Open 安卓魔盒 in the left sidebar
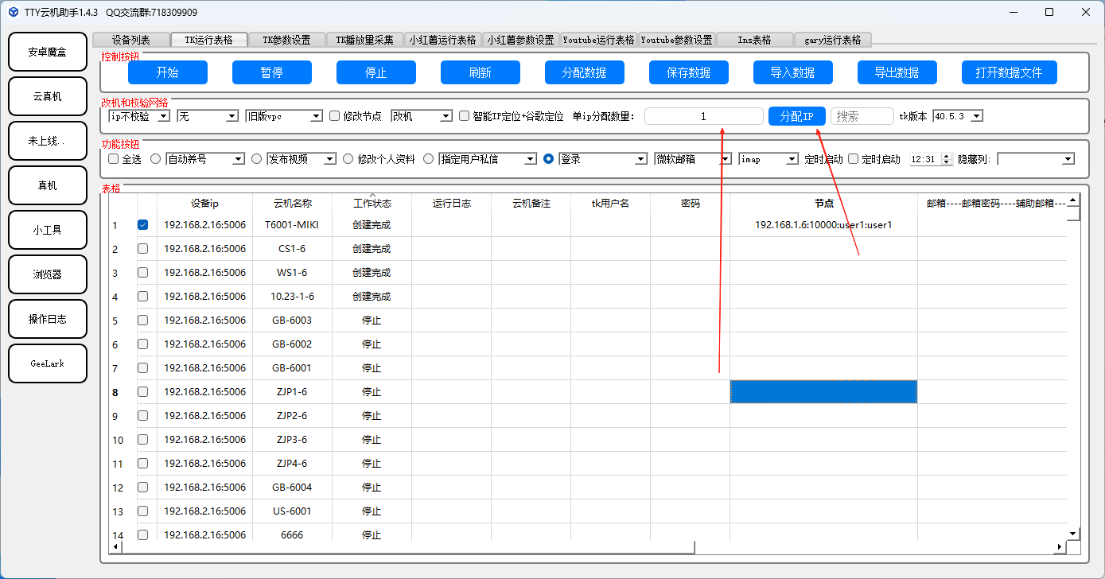 pyautogui.click(x=48, y=52)
